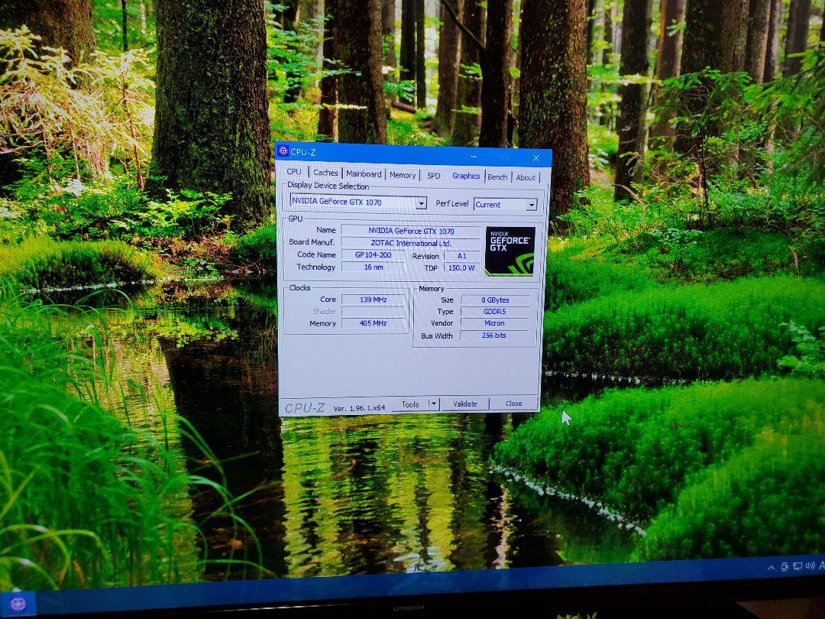Viewport: 825px width, 619px height.
Task: Go to the Bench tab
Action: 497,177
